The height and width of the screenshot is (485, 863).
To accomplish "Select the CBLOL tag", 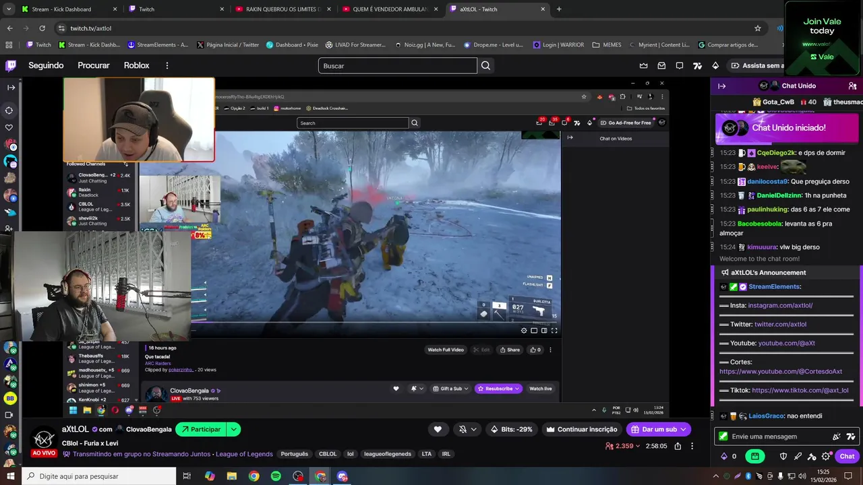I will click(328, 454).
